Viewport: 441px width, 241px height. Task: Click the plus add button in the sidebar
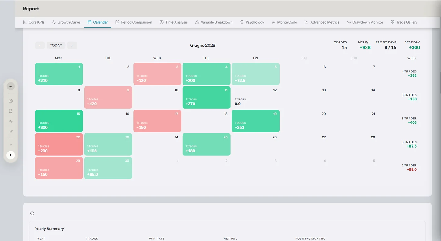(11, 155)
